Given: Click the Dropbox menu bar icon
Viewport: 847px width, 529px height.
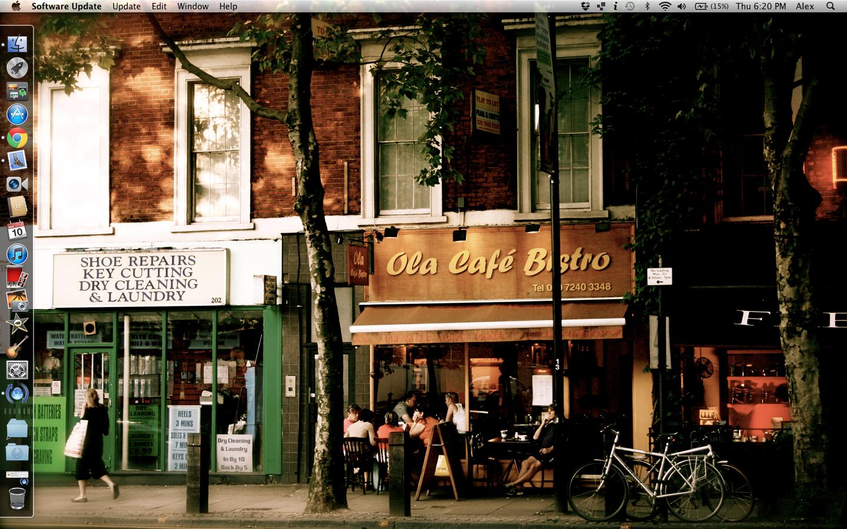Looking at the screenshot, I should (585, 6).
